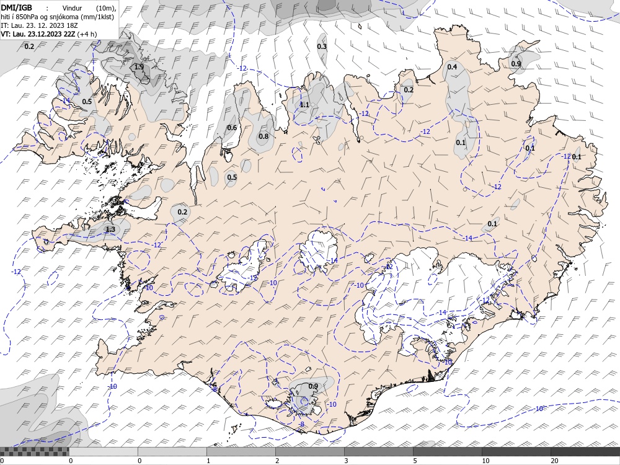
Task: Click the legend scale label 1
Action: [208, 460]
